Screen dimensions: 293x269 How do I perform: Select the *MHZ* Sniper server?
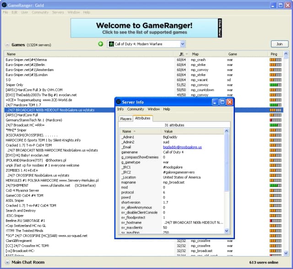pyautogui.click(x=60, y=130)
